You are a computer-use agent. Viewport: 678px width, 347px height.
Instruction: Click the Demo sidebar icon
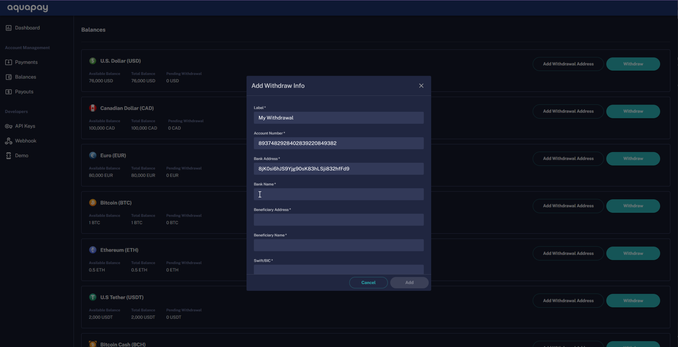[9, 156]
